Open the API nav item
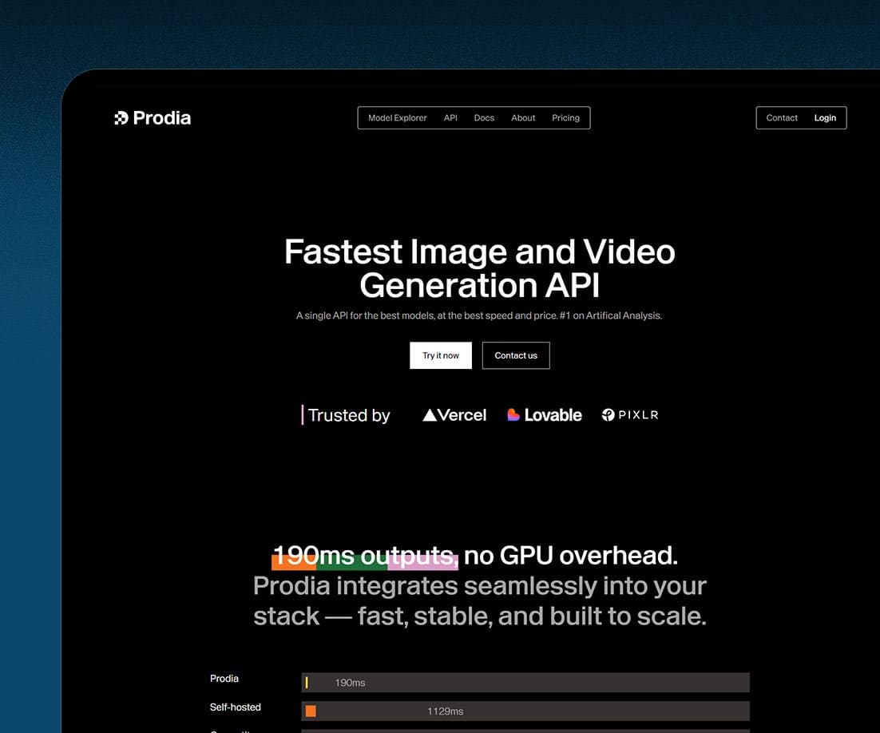The image size is (880, 733). click(450, 118)
